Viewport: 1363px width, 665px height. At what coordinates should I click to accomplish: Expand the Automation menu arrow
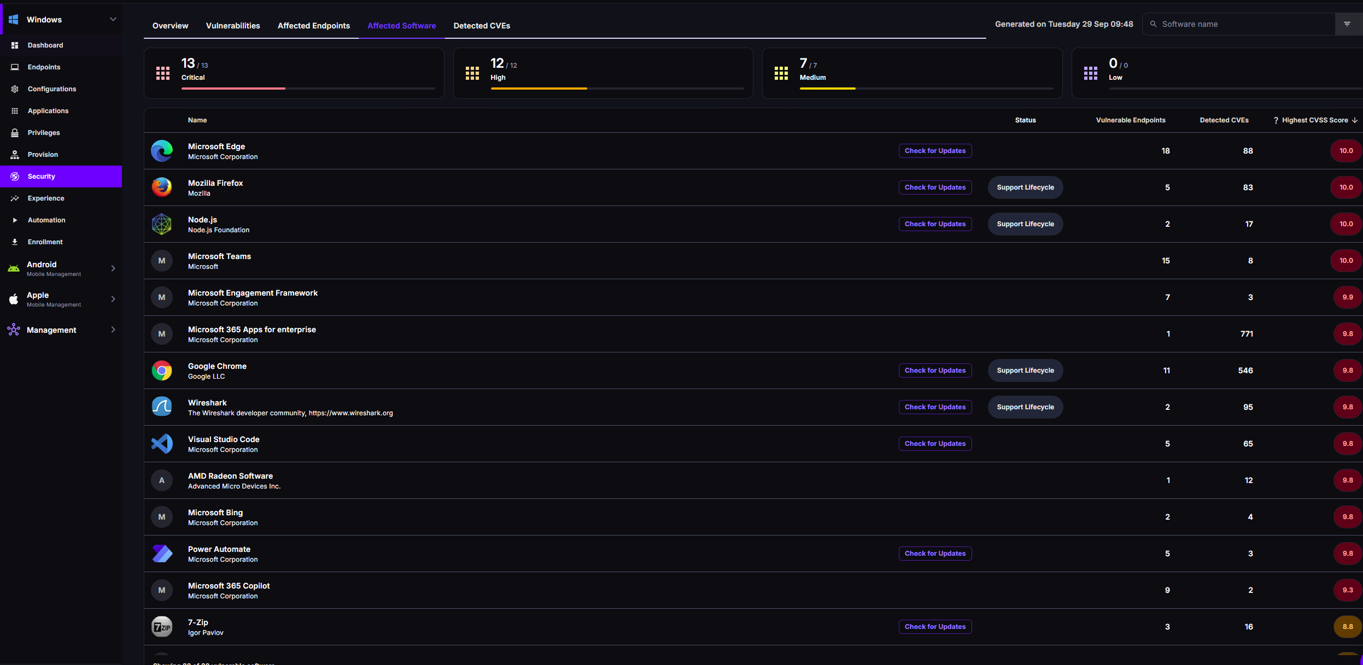click(15, 220)
